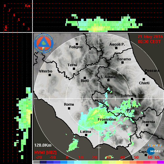Click the '21 May 2015' date text
Image resolution: width=164 pixels, height=164 pixels.
tap(150, 37)
